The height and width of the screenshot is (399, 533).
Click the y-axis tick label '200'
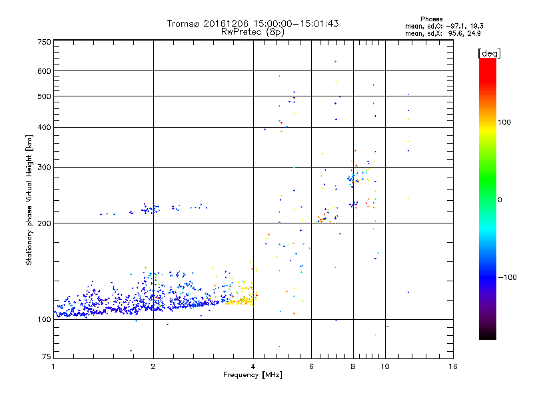[x=45, y=223]
